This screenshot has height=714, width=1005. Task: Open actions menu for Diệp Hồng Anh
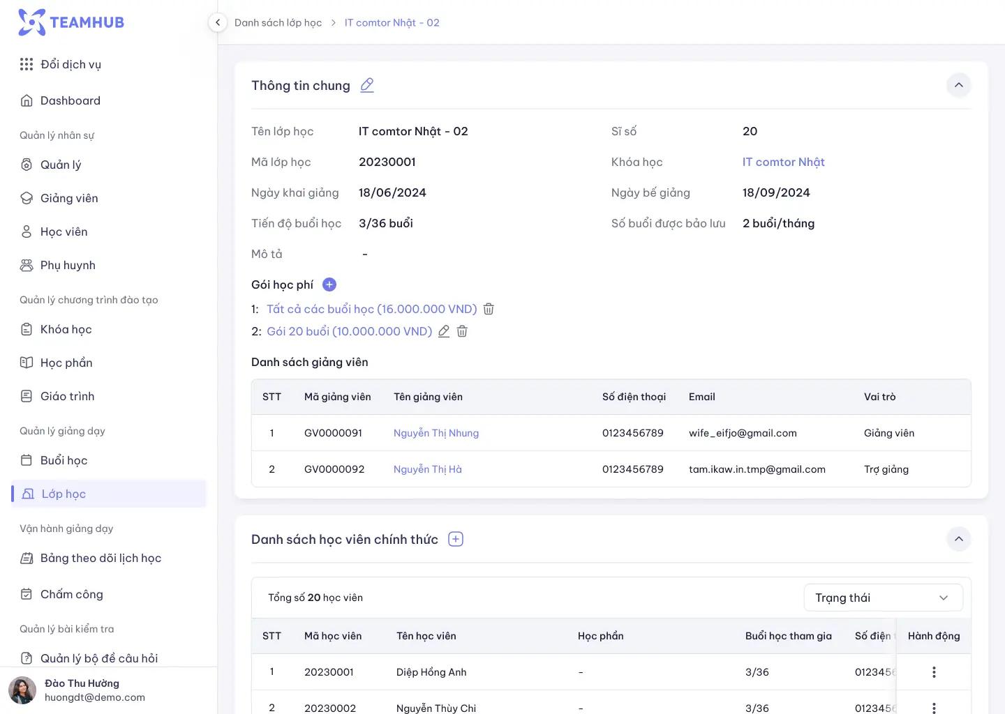pos(934,672)
